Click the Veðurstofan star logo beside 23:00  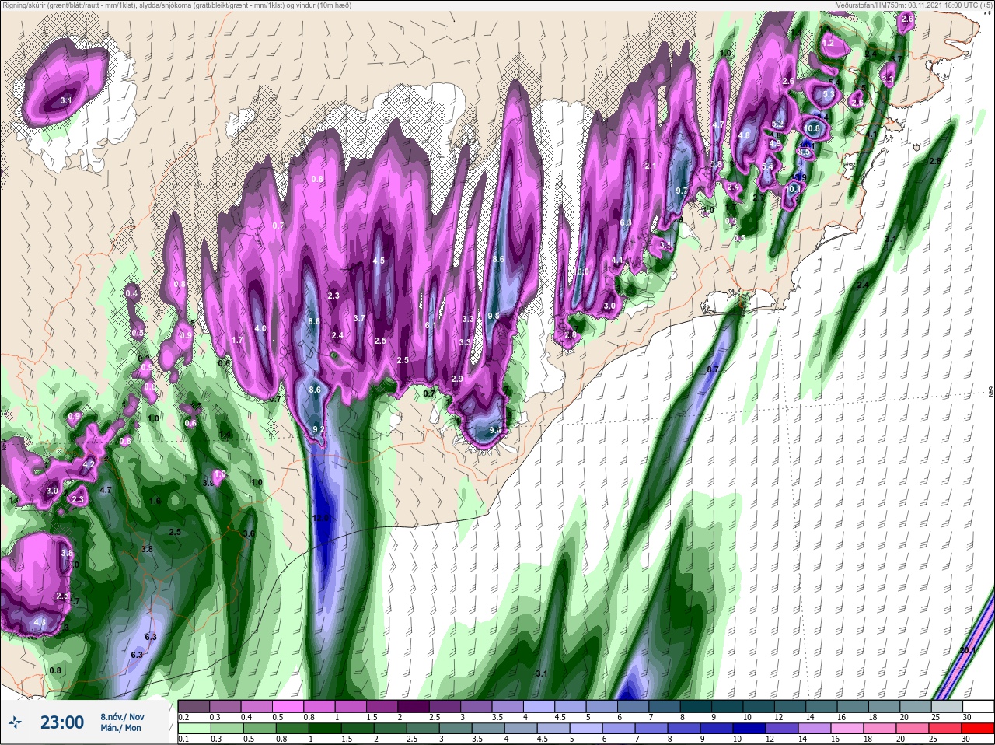(x=16, y=722)
